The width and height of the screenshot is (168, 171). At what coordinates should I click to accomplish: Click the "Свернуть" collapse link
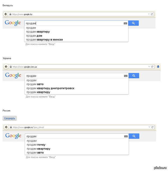10,118
